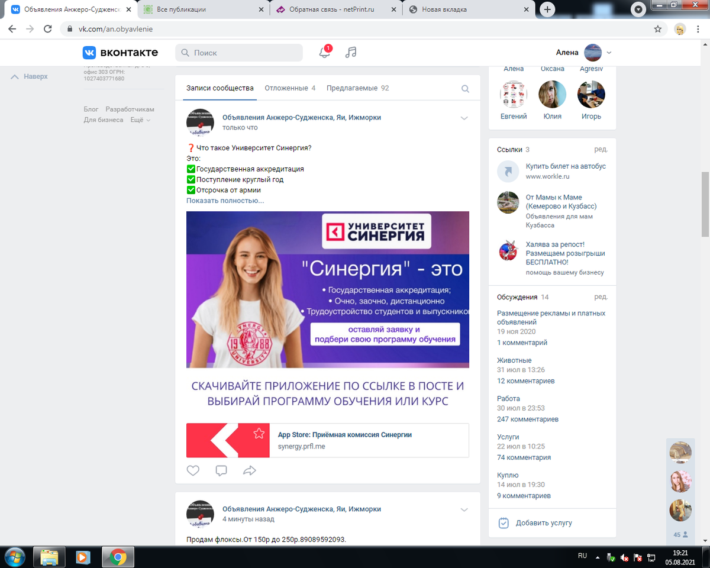The width and height of the screenshot is (710, 568).
Task: Edit discussions via ред. next to Обсуждения
Action: point(601,297)
